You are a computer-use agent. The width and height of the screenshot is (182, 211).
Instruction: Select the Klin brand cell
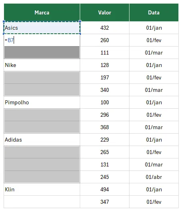42,189
